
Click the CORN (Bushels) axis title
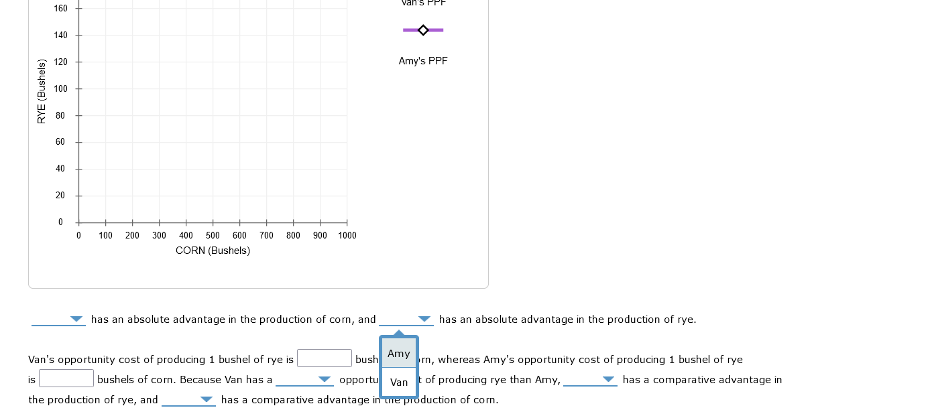(x=213, y=251)
